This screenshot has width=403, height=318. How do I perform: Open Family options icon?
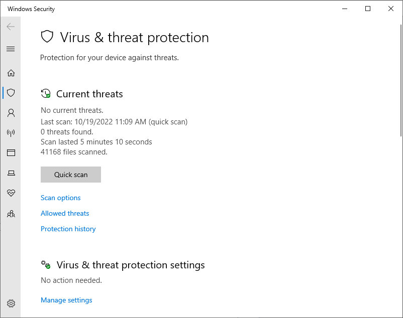11,214
